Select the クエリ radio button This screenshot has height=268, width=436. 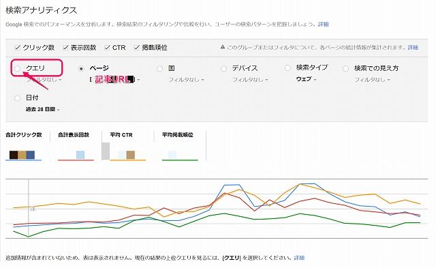pyautogui.click(x=18, y=68)
